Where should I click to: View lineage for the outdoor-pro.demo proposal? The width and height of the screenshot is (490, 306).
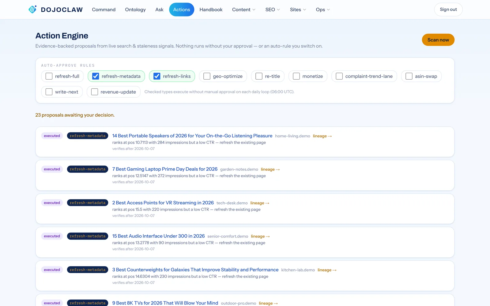click(x=268, y=303)
